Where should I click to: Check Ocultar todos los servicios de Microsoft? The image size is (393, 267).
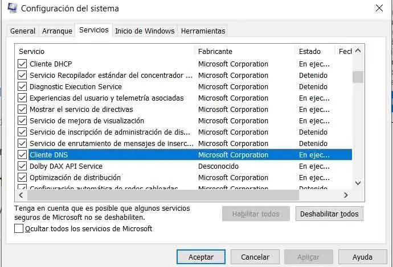pos(19,228)
